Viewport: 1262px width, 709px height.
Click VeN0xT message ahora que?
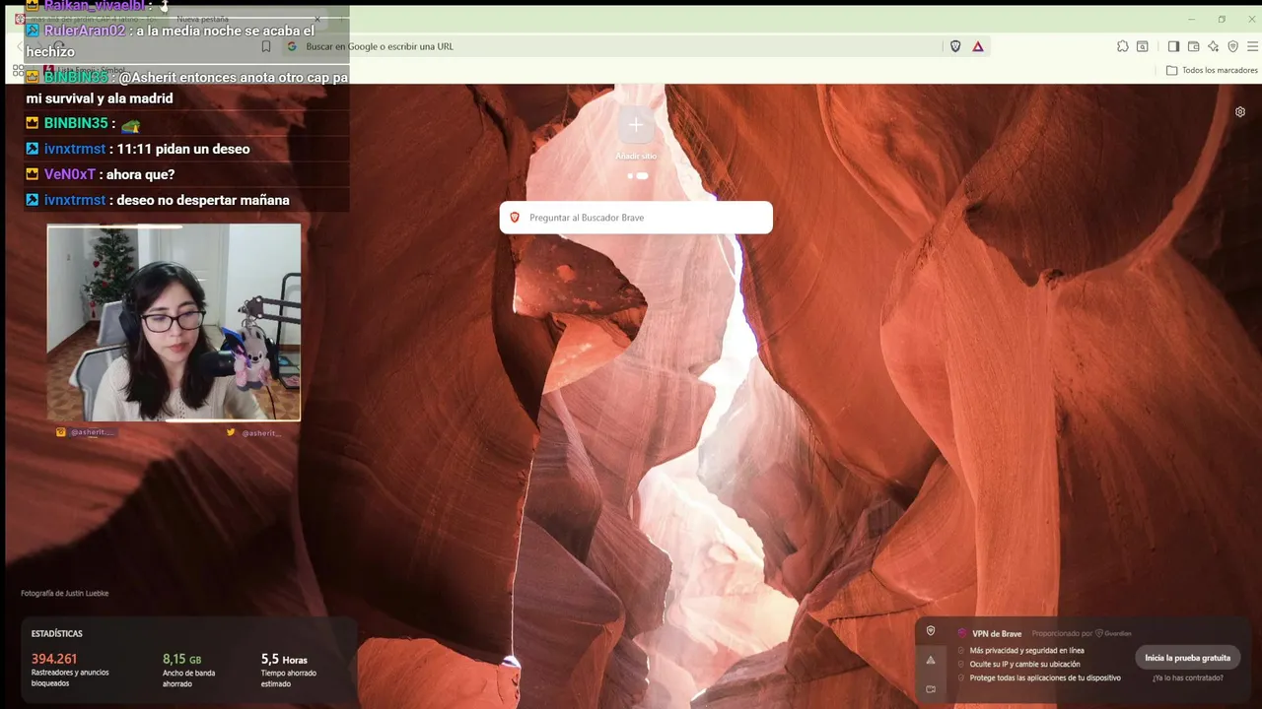tap(140, 174)
